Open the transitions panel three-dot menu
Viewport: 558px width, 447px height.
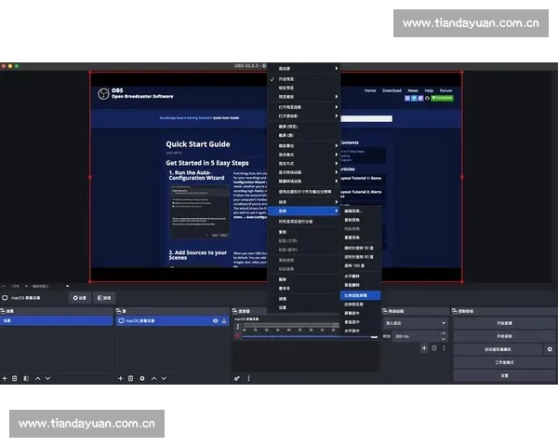point(444,348)
